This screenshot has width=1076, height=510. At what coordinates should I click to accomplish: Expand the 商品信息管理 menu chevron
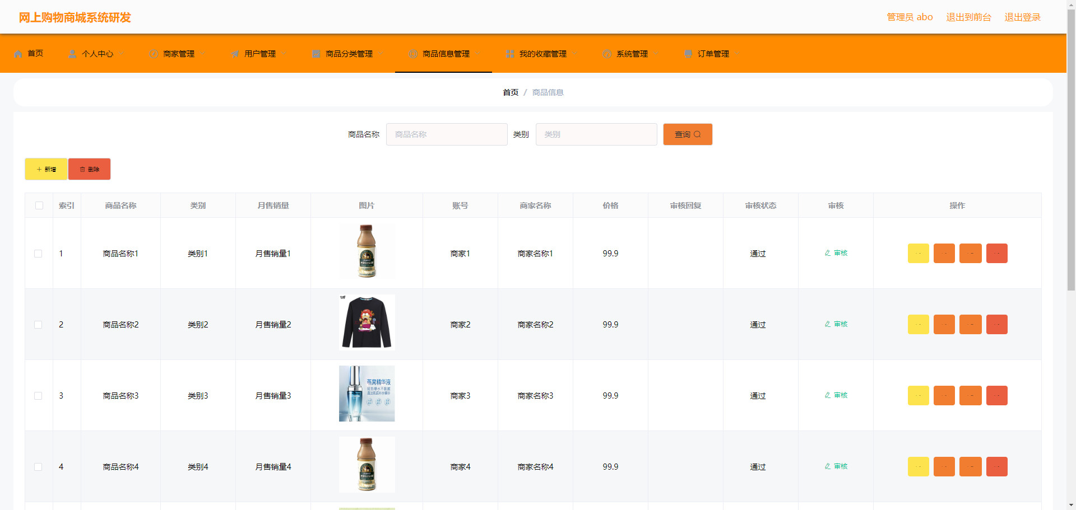477,54
